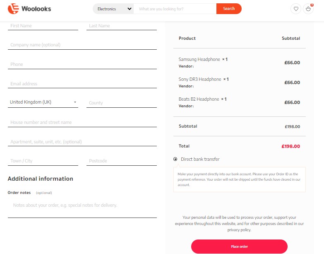Open the shopping cart basket icon

[308, 9]
